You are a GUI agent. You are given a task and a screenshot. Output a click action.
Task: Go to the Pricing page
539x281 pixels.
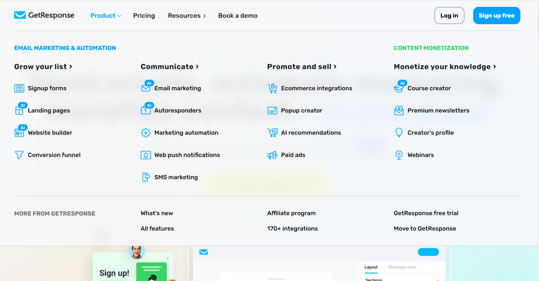tap(144, 15)
